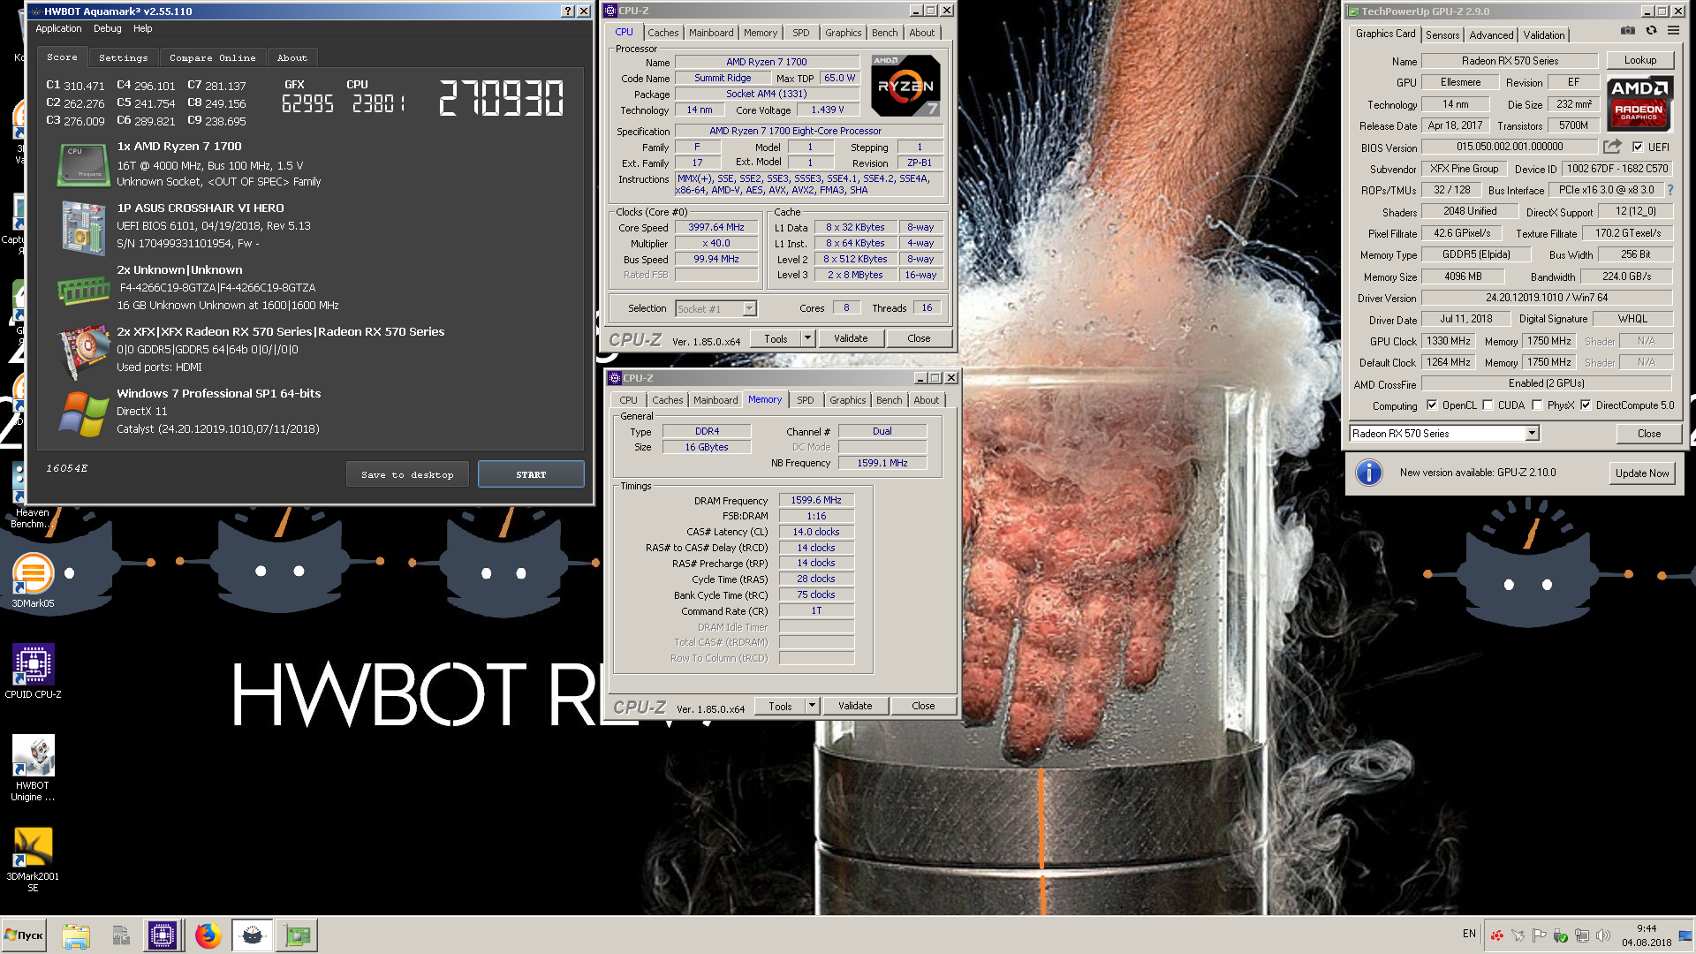Click the volume speaker tray icon
The width and height of the screenshot is (1696, 954).
point(1602,935)
